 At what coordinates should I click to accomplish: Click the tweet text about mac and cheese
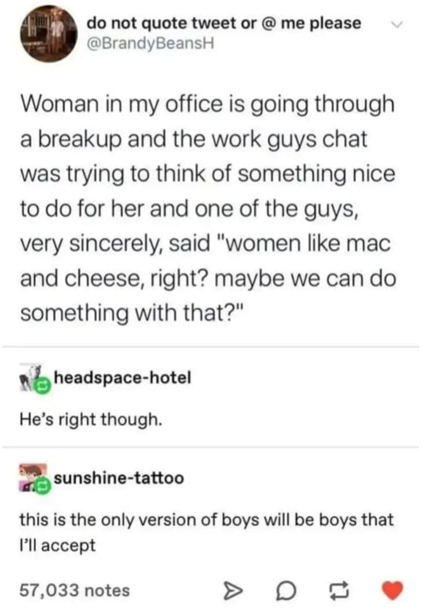[208, 208]
